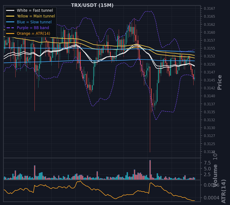230x205 pixels.
Task: Click the 0.0004 ATR axis label
Action: [211, 198]
